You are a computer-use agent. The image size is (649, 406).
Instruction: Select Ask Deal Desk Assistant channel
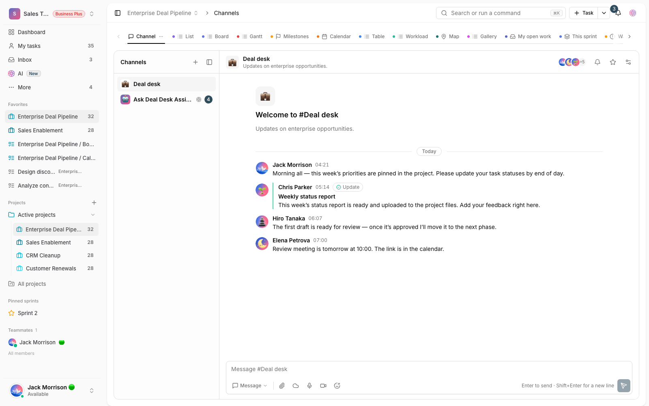pyautogui.click(x=166, y=99)
